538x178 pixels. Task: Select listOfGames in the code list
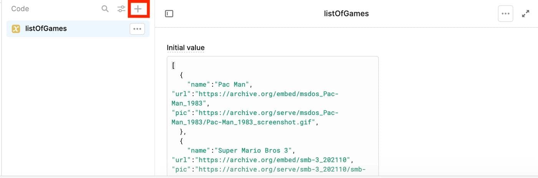(x=46, y=29)
